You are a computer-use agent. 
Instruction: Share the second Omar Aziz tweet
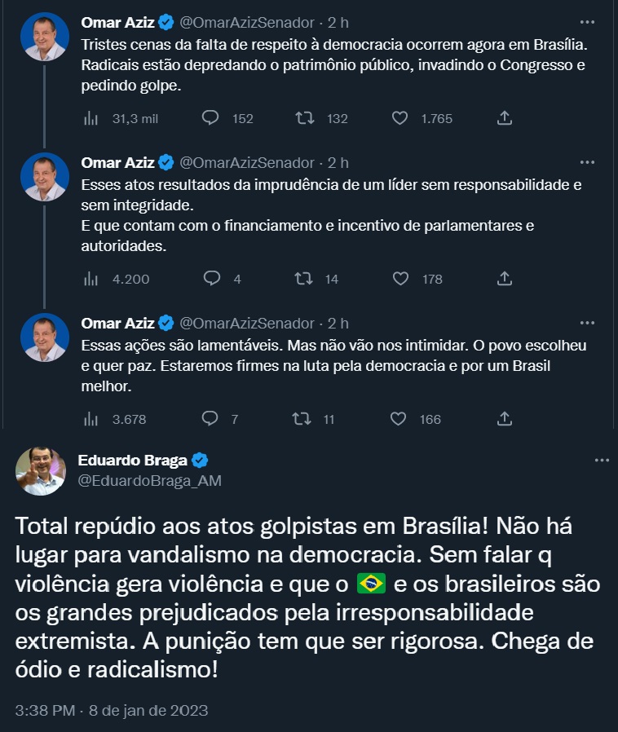(x=505, y=279)
